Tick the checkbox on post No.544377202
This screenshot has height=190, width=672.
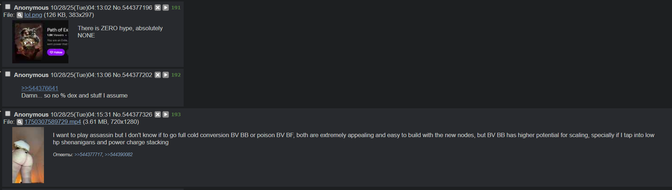(x=8, y=74)
